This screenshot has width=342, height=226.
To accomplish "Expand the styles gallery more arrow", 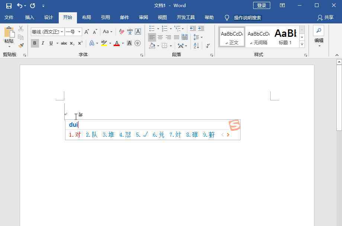I will (302, 44).
